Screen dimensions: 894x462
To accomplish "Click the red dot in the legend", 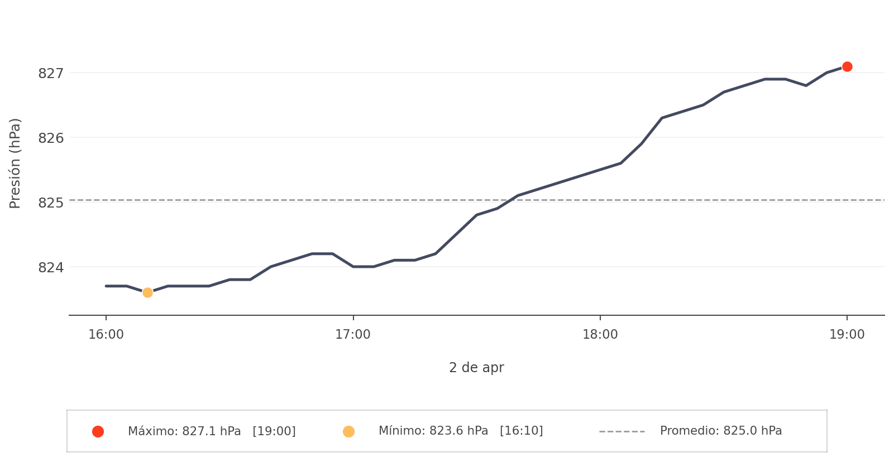I will point(98,431).
